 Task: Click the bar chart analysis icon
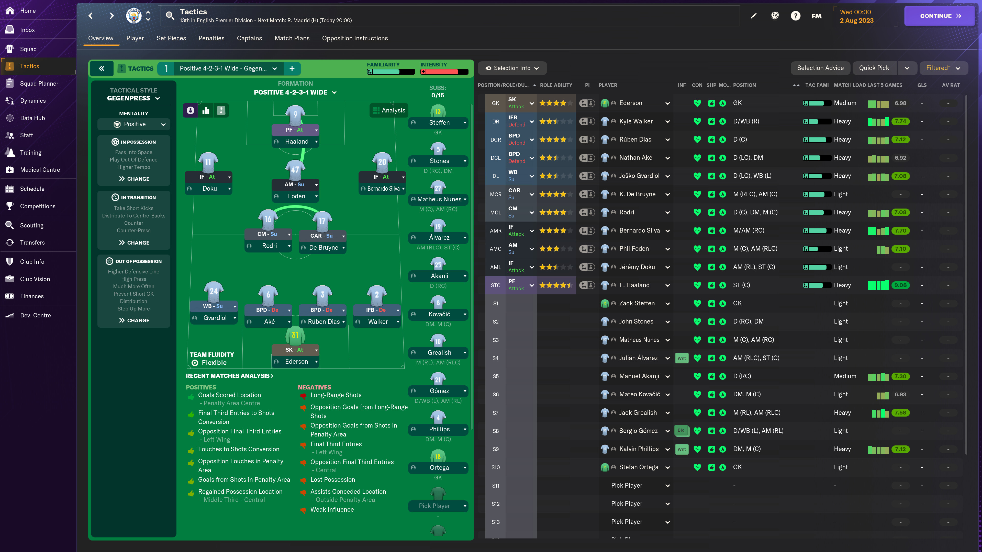tap(206, 110)
